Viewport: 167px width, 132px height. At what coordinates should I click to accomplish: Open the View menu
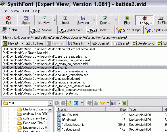point(15,11)
